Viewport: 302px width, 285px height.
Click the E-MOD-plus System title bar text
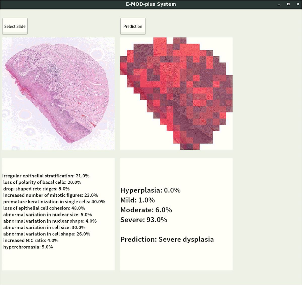tap(151, 4)
